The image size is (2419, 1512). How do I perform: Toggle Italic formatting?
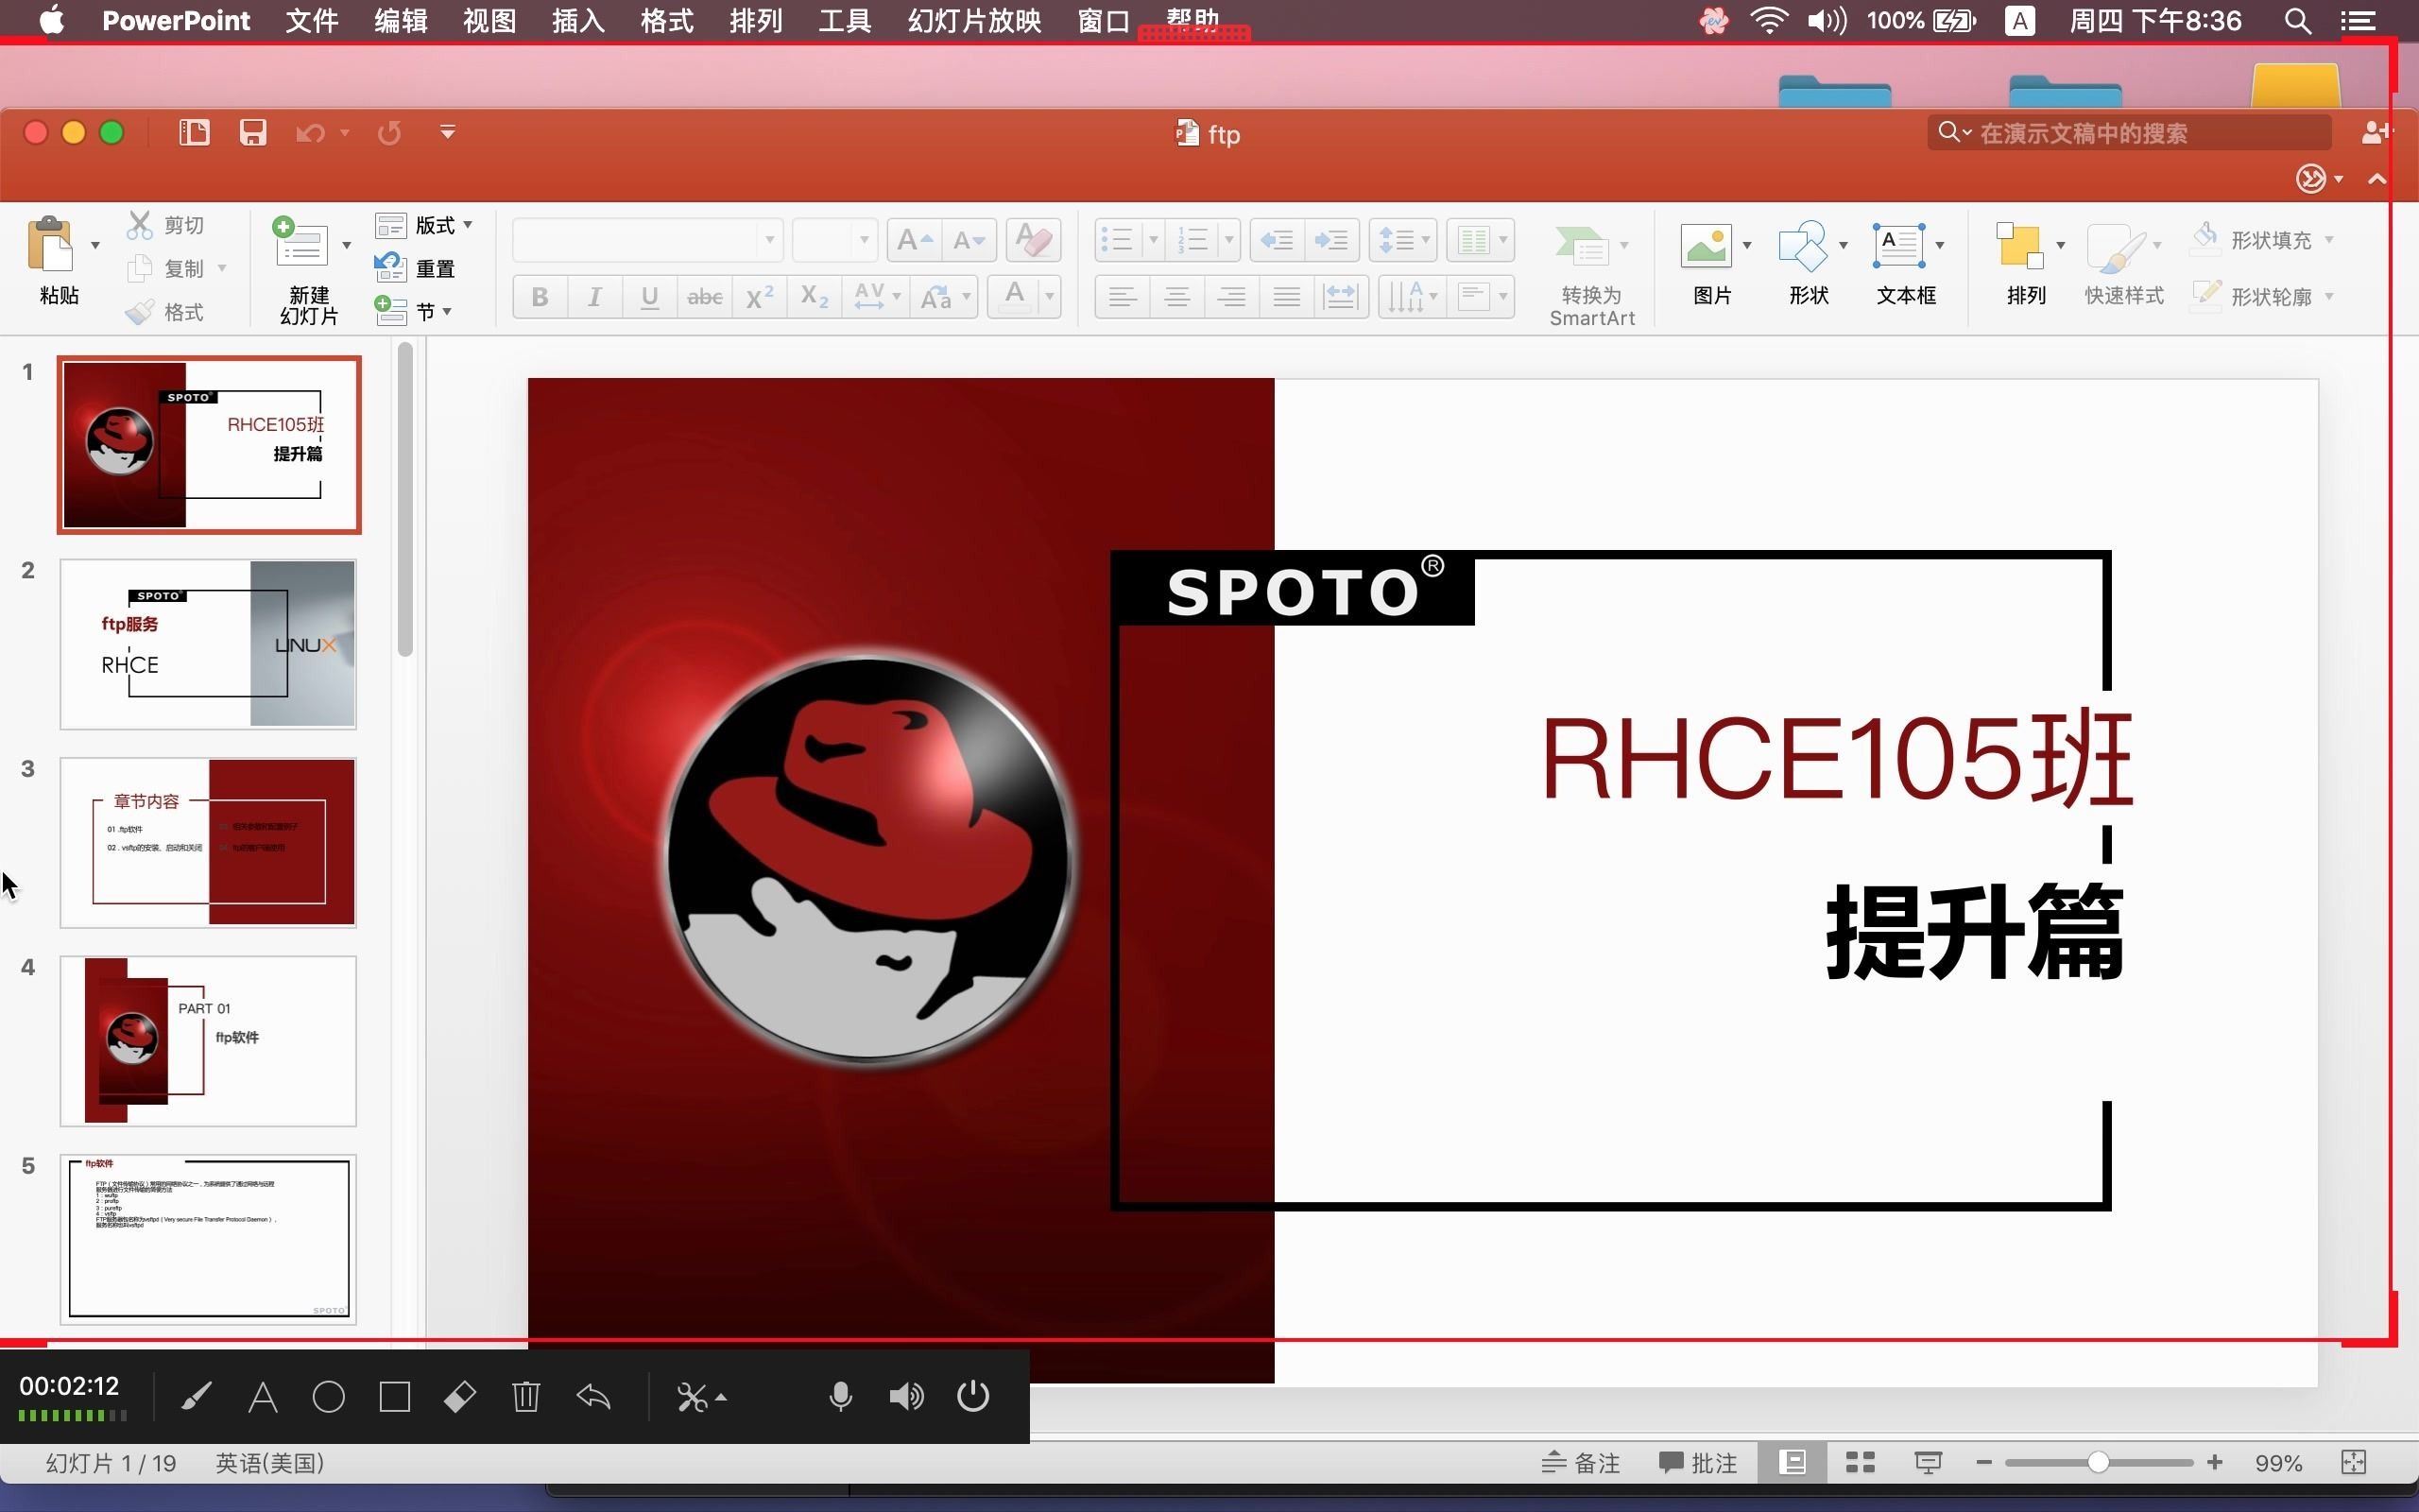[594, 296]
